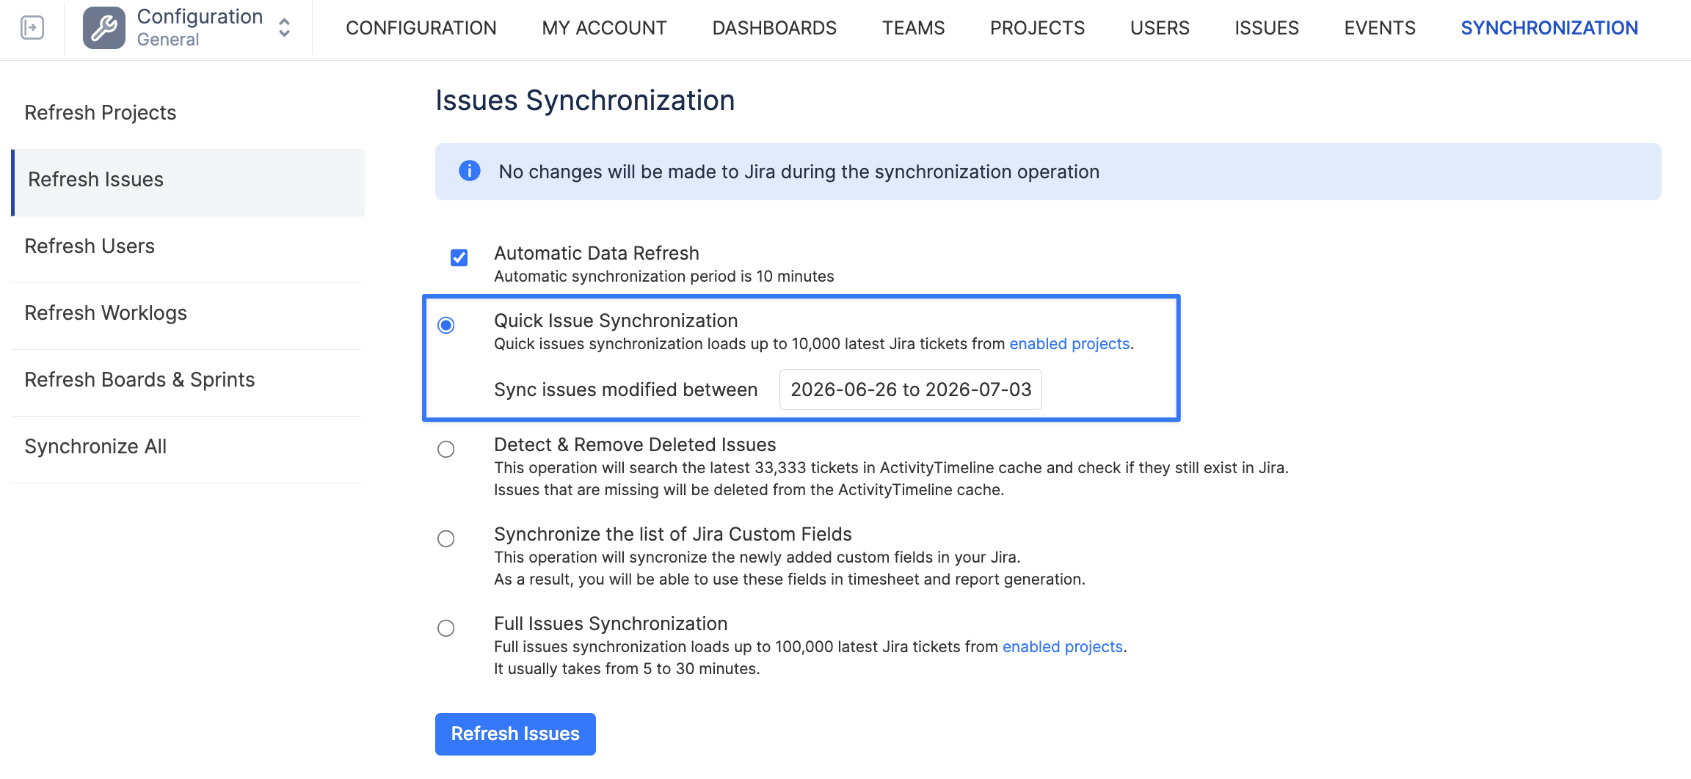
Task: Expand the Configuration General switcher chevrons
Action: tap(285, 28)
